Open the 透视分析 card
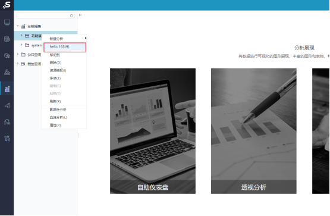This screenshot has width=330, height=216. pos(254,131)
